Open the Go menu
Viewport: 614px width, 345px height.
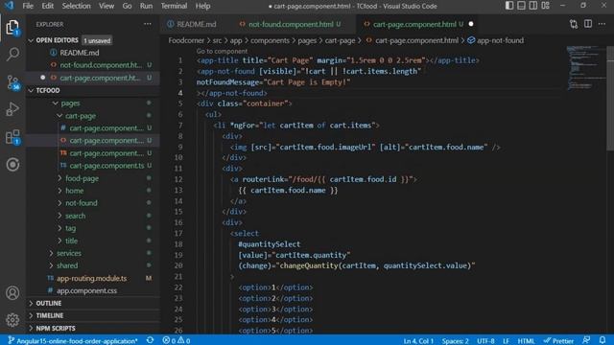(x=127, y=6)
